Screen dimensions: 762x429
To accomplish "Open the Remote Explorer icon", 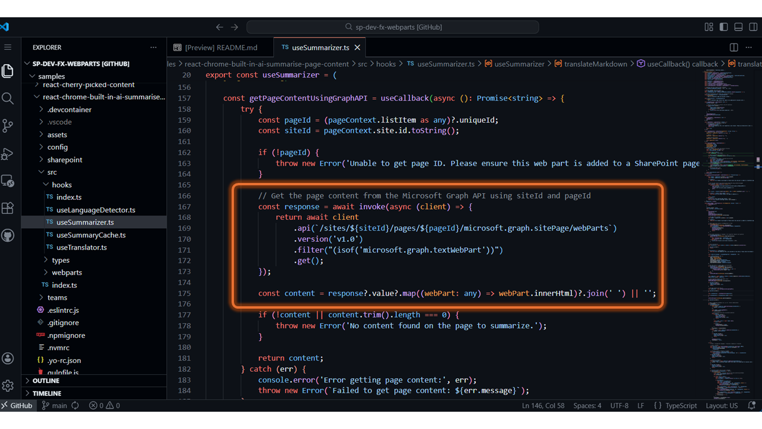I will click(8, 181).
